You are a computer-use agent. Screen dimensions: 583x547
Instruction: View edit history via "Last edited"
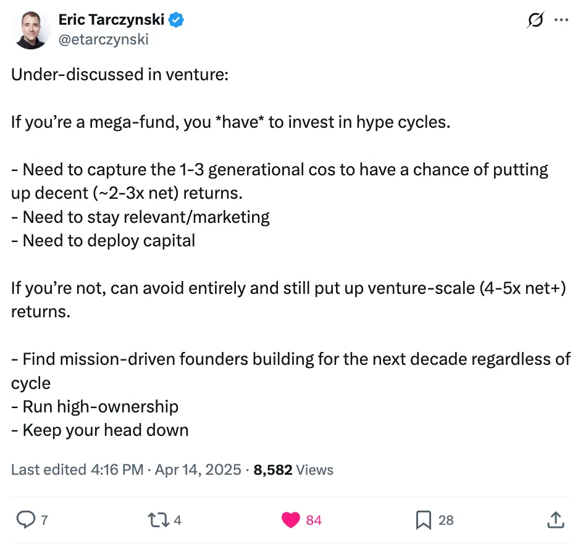[49, 470]
